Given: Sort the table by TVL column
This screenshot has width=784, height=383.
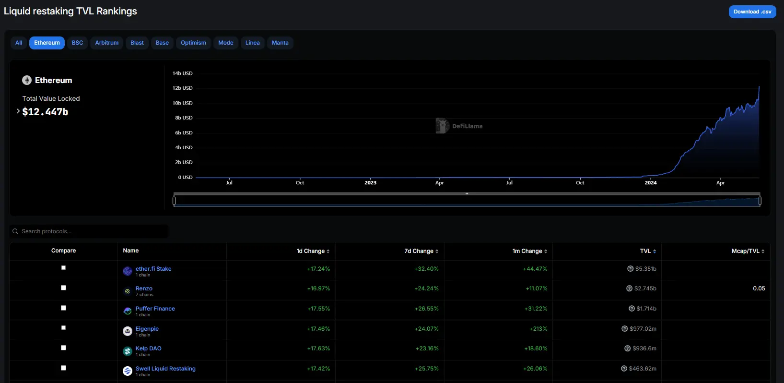Looking at the screenshot, I should [x=648, y=251].
